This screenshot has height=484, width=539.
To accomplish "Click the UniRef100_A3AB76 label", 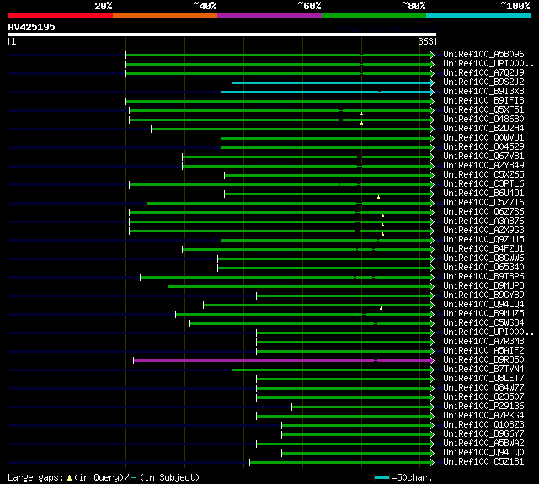I will pos(483,221).
